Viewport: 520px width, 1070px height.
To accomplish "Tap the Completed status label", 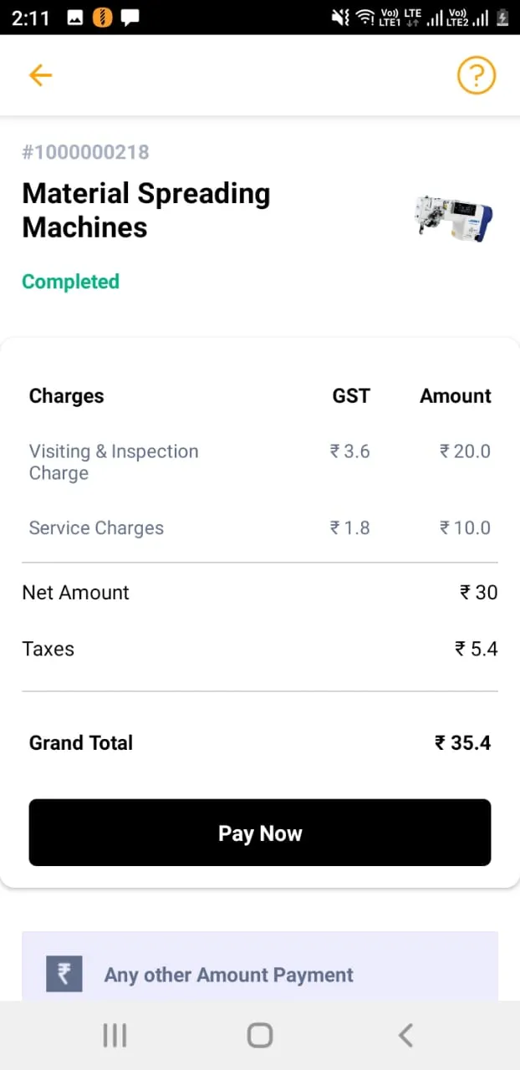I will point(70,282).
